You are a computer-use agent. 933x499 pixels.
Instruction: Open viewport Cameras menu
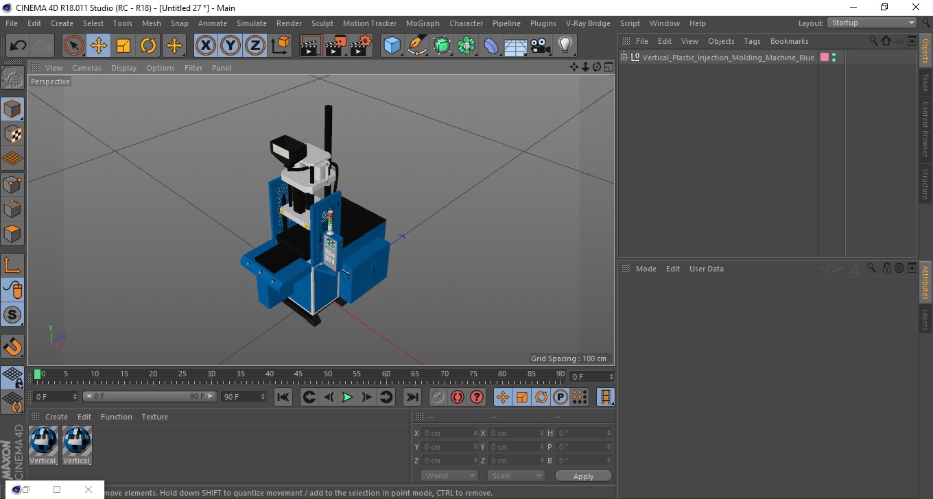tap(86, 68)
